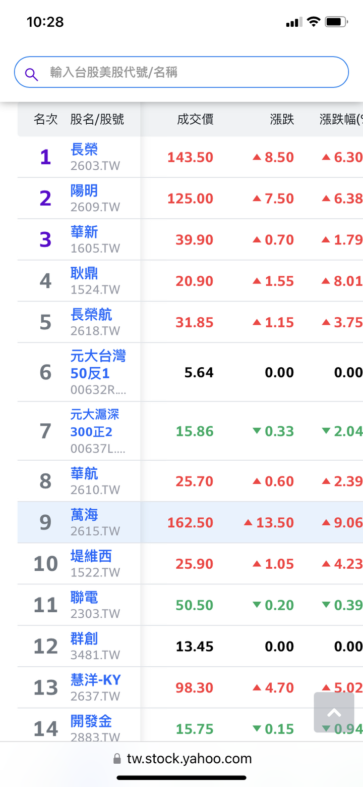Viewport: 363px width, 787px height.
Task: Tap the cellular signal bars icon
Action: [294, 22]
